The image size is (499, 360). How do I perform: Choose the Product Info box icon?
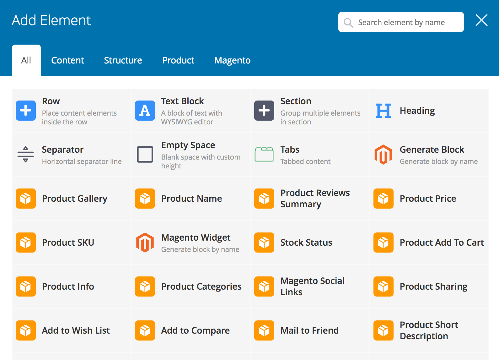pyautogui.click(x=26, y=286)
